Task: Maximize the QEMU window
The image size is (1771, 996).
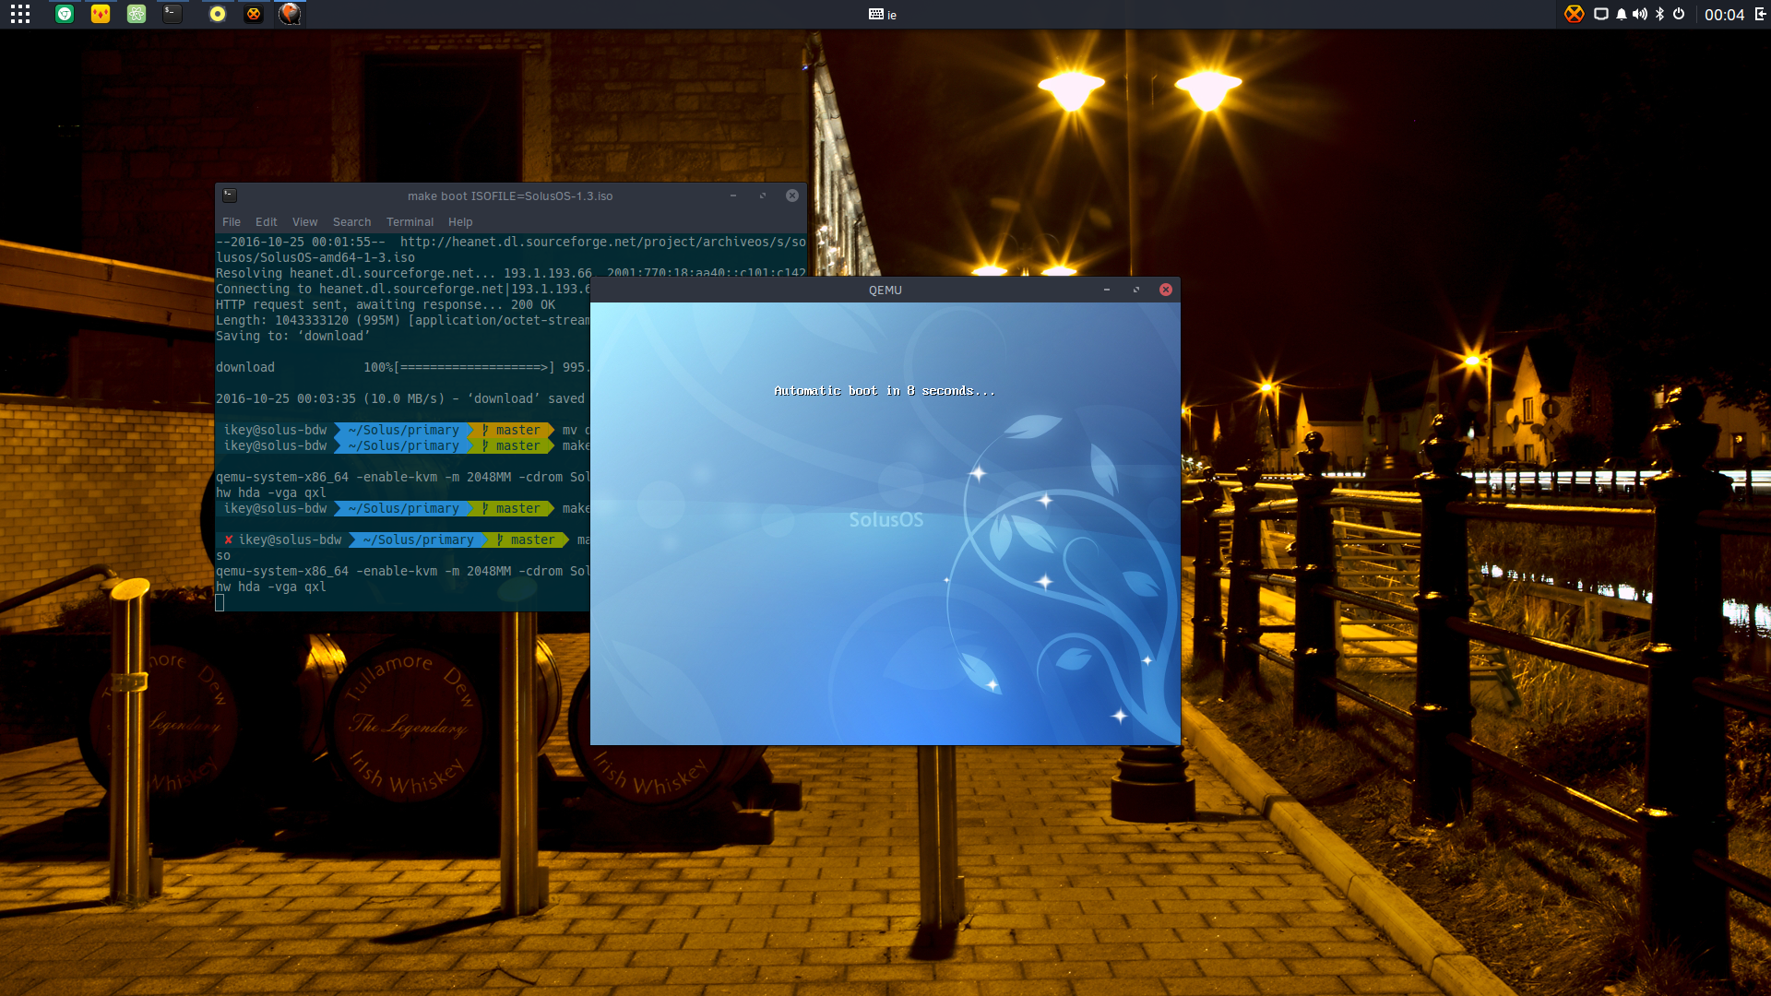Action: click(x=1136, y=290)
